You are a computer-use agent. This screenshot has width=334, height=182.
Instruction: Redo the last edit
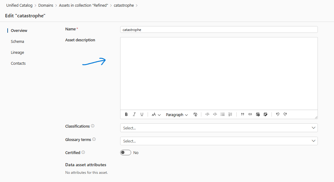(285, 114)
